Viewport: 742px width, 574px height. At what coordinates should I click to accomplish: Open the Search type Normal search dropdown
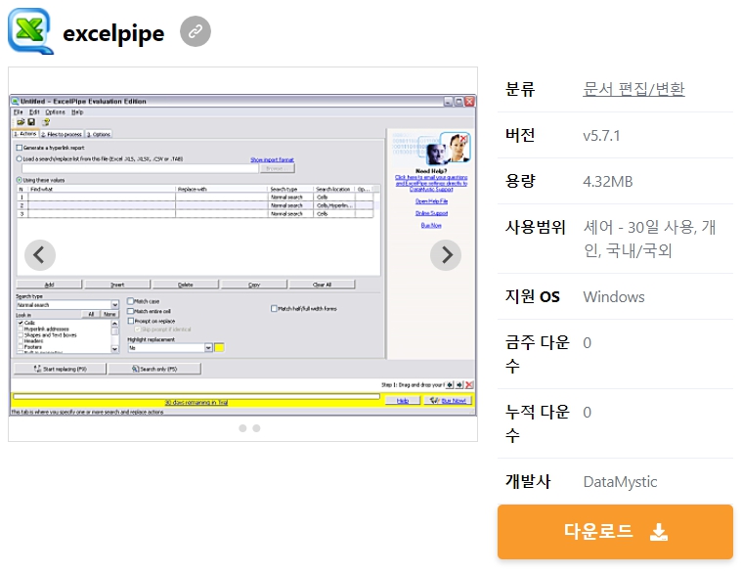67,305
